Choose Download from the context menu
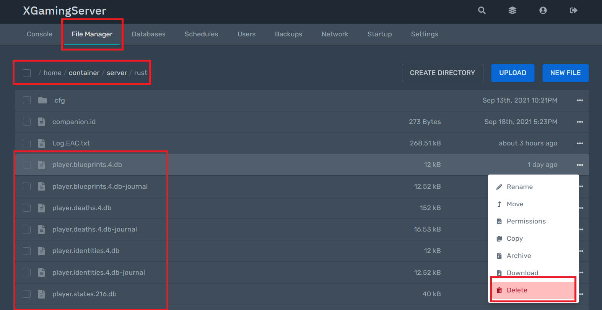Viewport: 602px width, 310px height. 534,273
